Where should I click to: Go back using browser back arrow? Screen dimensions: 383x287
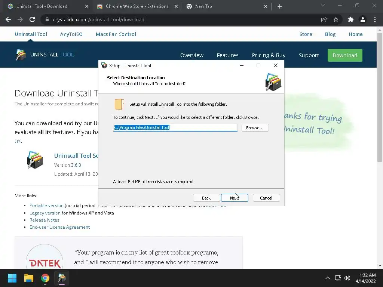pyautogui.click(x=8, y=19)
